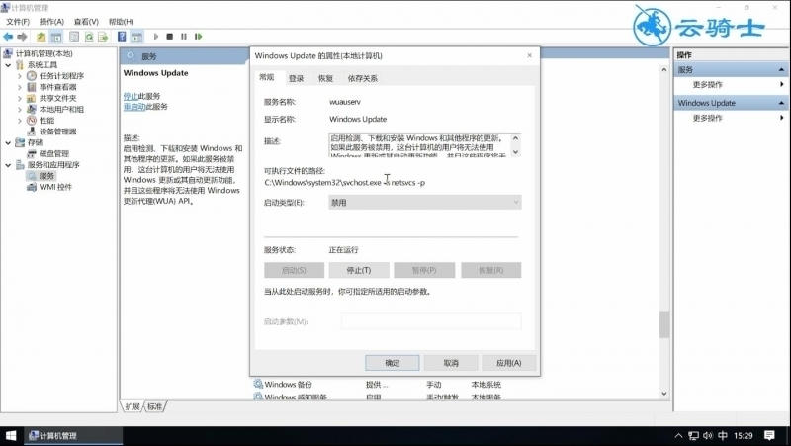
Task: Close the Windows Update properties dialog
Action: tap(529, 55)
